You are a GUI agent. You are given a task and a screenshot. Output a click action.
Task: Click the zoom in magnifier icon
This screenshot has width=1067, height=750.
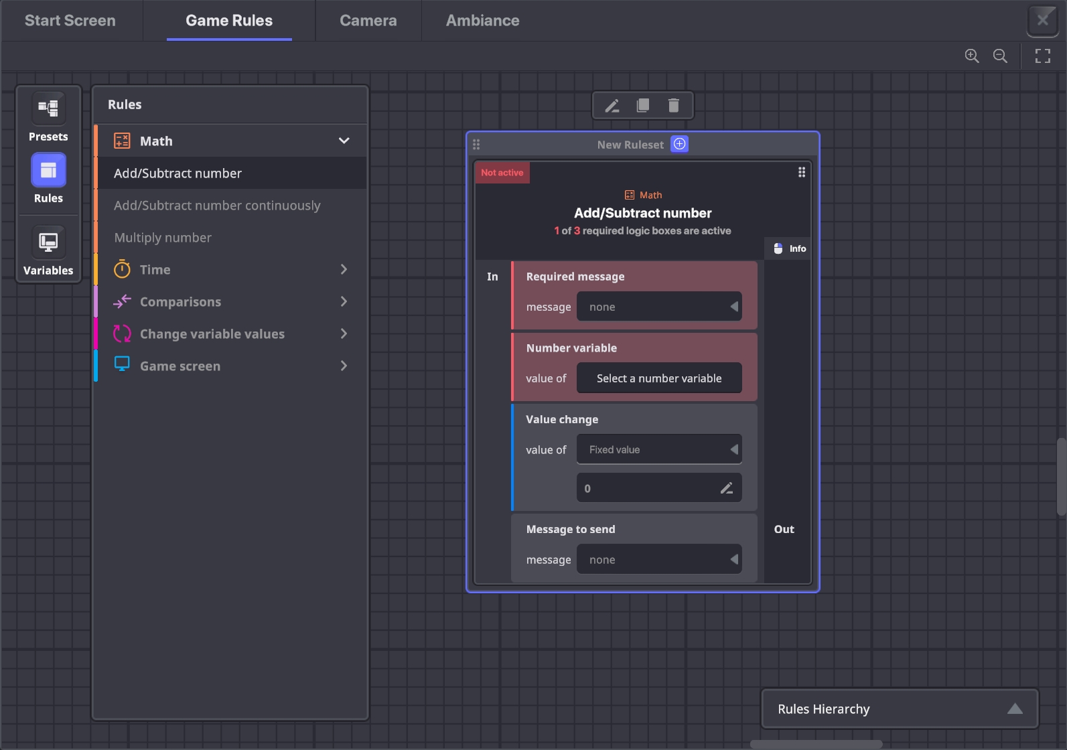[971, 56]
